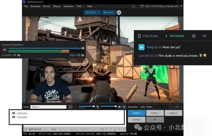Select the first Valorant source row
The height and width of the screenshot is (136, 212).
[67, 113]
